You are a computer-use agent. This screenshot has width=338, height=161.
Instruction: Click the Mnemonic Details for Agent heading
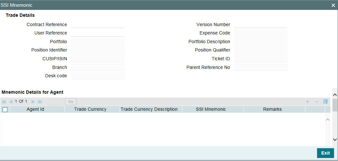[33, 92]
